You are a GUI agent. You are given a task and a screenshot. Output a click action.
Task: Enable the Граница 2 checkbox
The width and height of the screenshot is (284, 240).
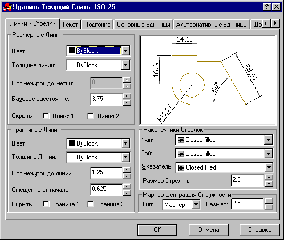(91, 204)
